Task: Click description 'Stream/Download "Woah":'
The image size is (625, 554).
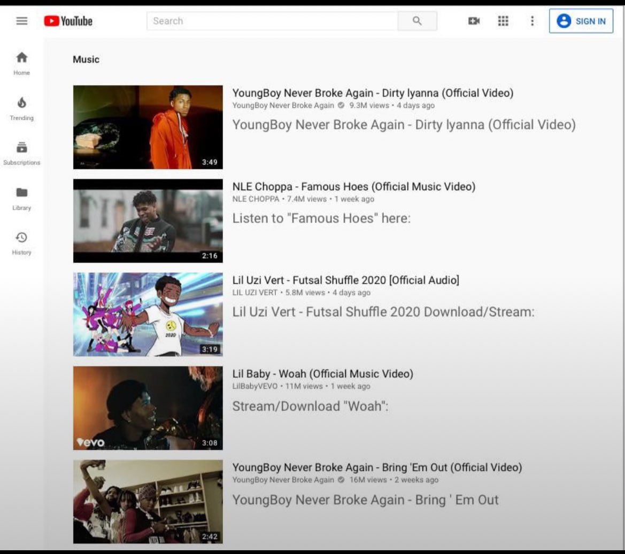Action: point(310,406)
